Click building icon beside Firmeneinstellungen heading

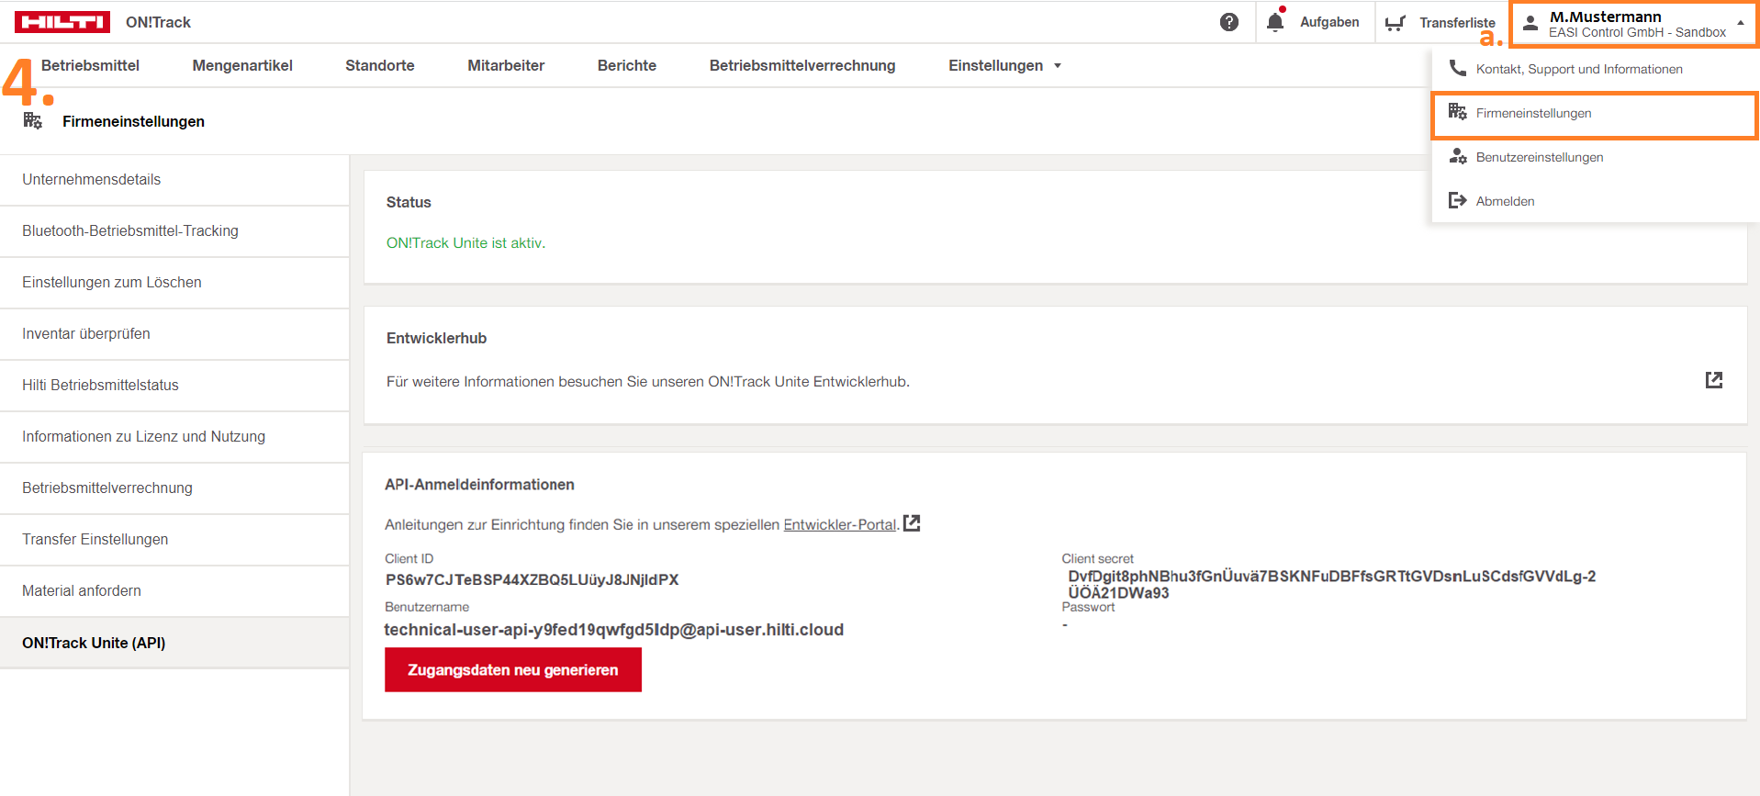tap(33, 120)
